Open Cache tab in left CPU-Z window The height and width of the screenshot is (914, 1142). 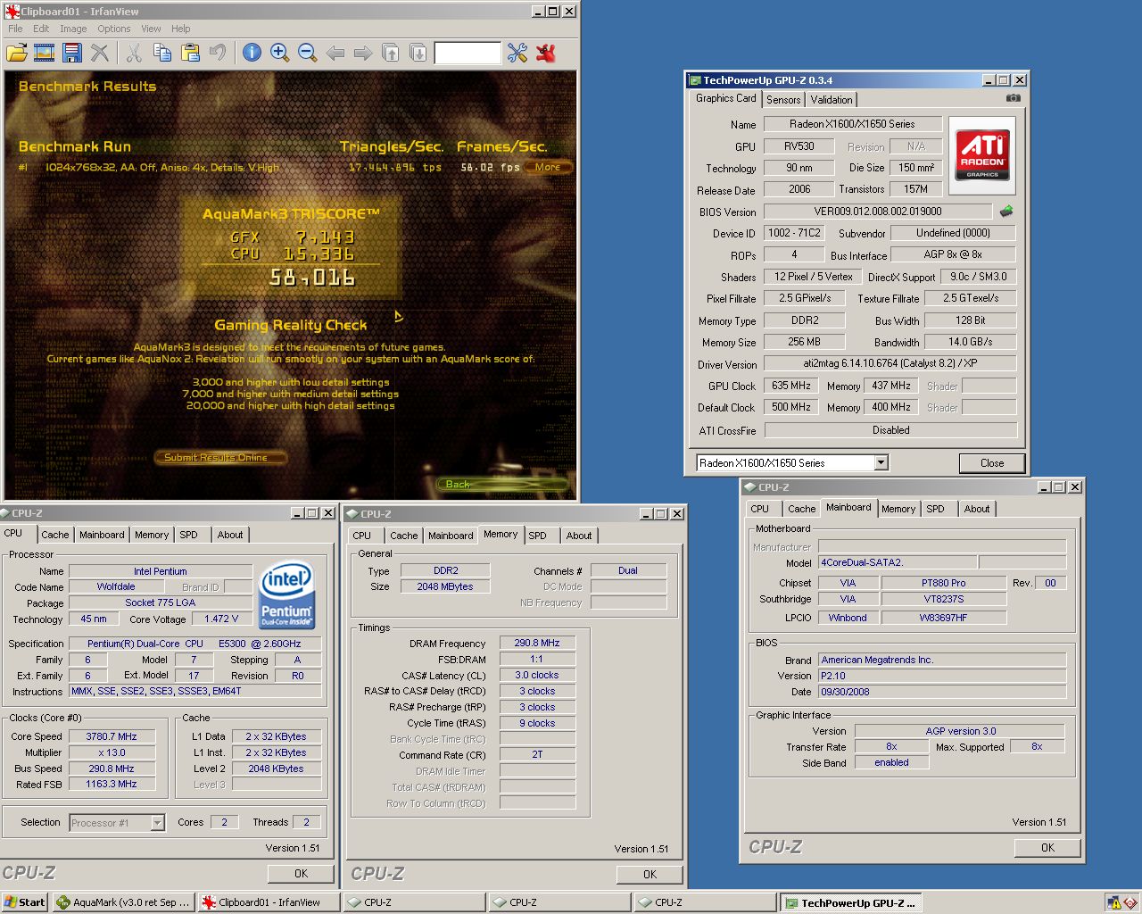pyautogui.click(x=55, y=535)
